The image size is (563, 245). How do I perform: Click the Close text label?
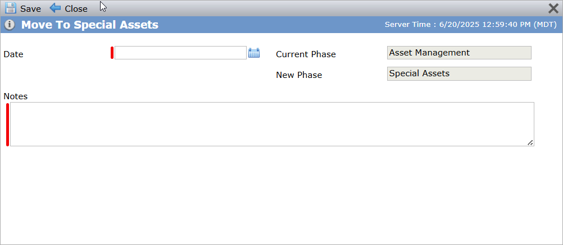[x=76, y=8]
